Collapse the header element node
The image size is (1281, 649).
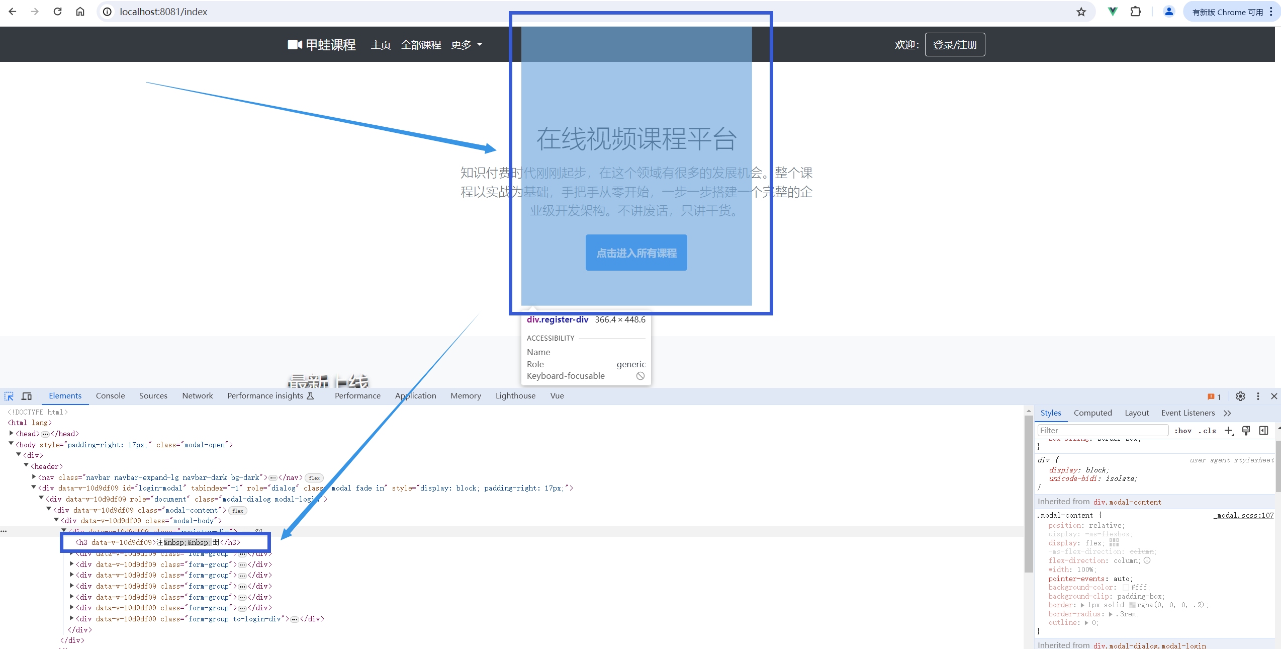click(x=26, y=466)
